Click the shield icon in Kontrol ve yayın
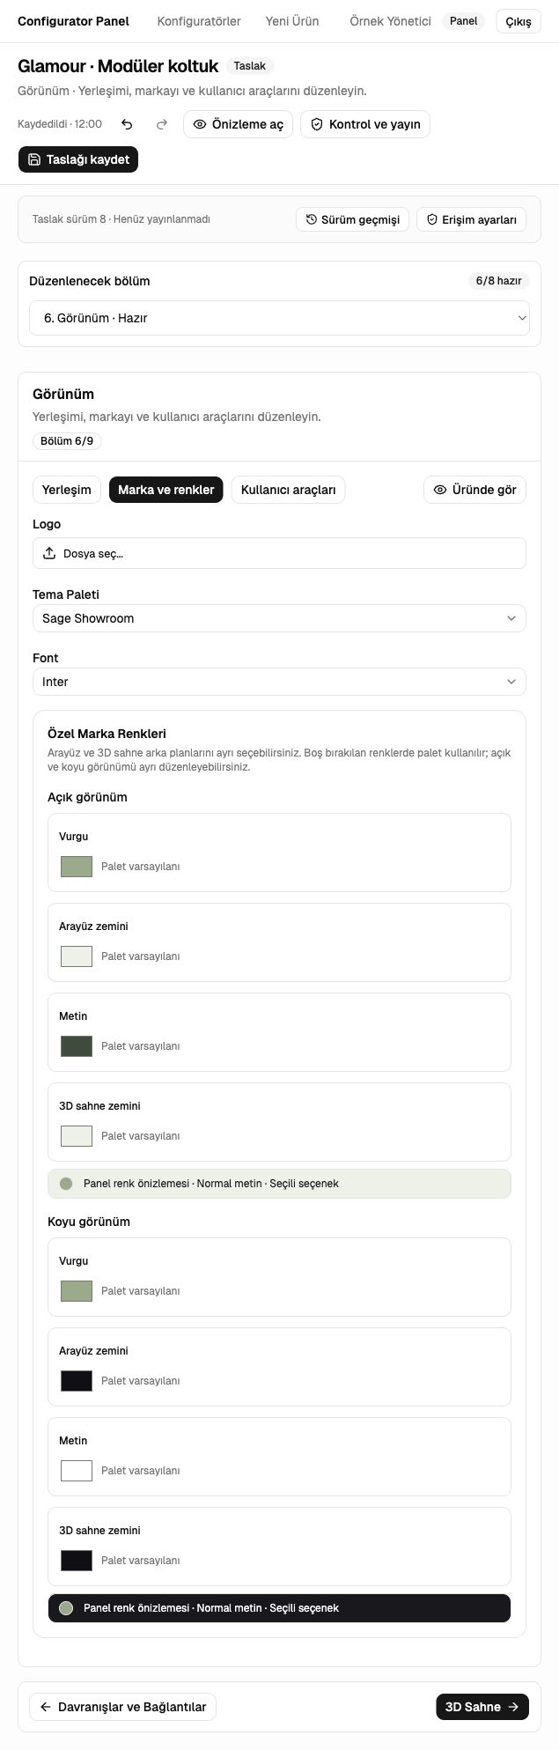 click(x=317, y=124)
